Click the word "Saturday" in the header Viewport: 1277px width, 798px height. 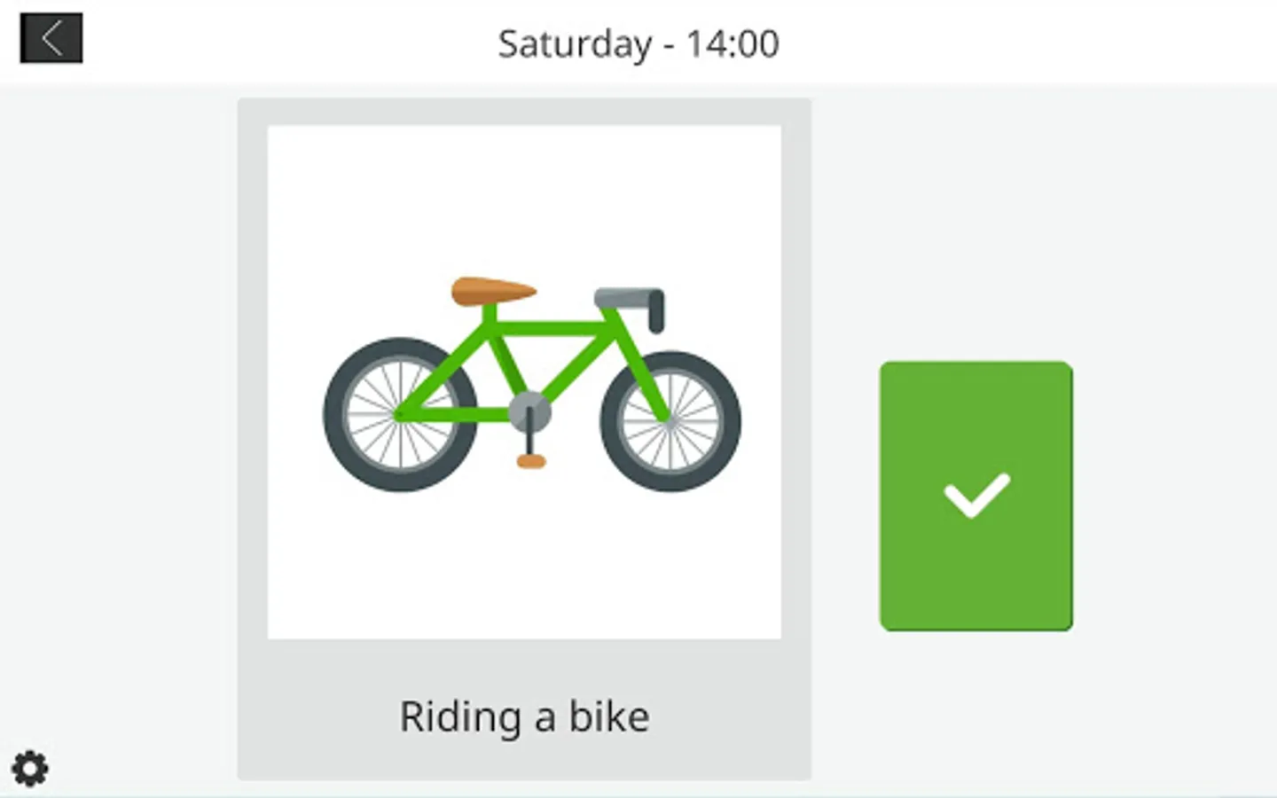click(x=575, y=43)
